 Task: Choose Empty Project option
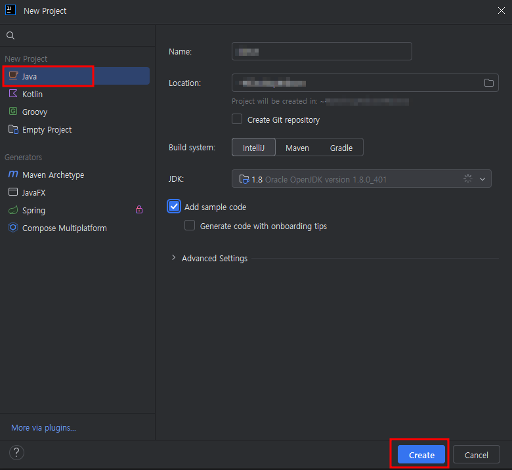pos(76,130)
